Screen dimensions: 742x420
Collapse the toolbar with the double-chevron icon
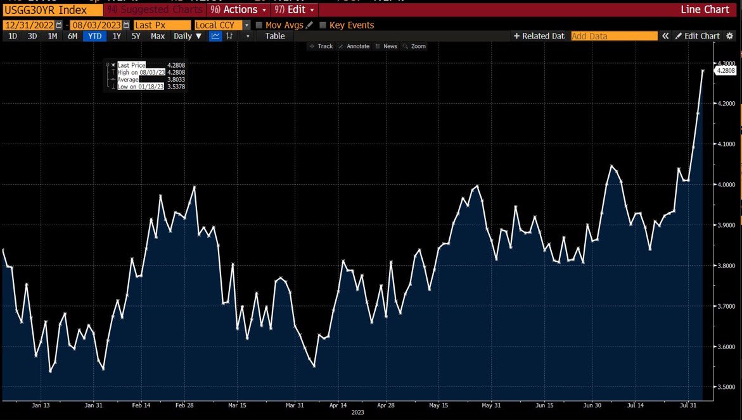(666, 36)
